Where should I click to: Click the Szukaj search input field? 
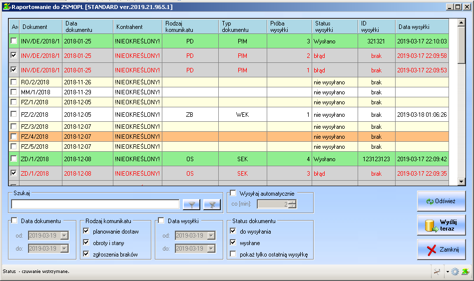pos(95,204)
